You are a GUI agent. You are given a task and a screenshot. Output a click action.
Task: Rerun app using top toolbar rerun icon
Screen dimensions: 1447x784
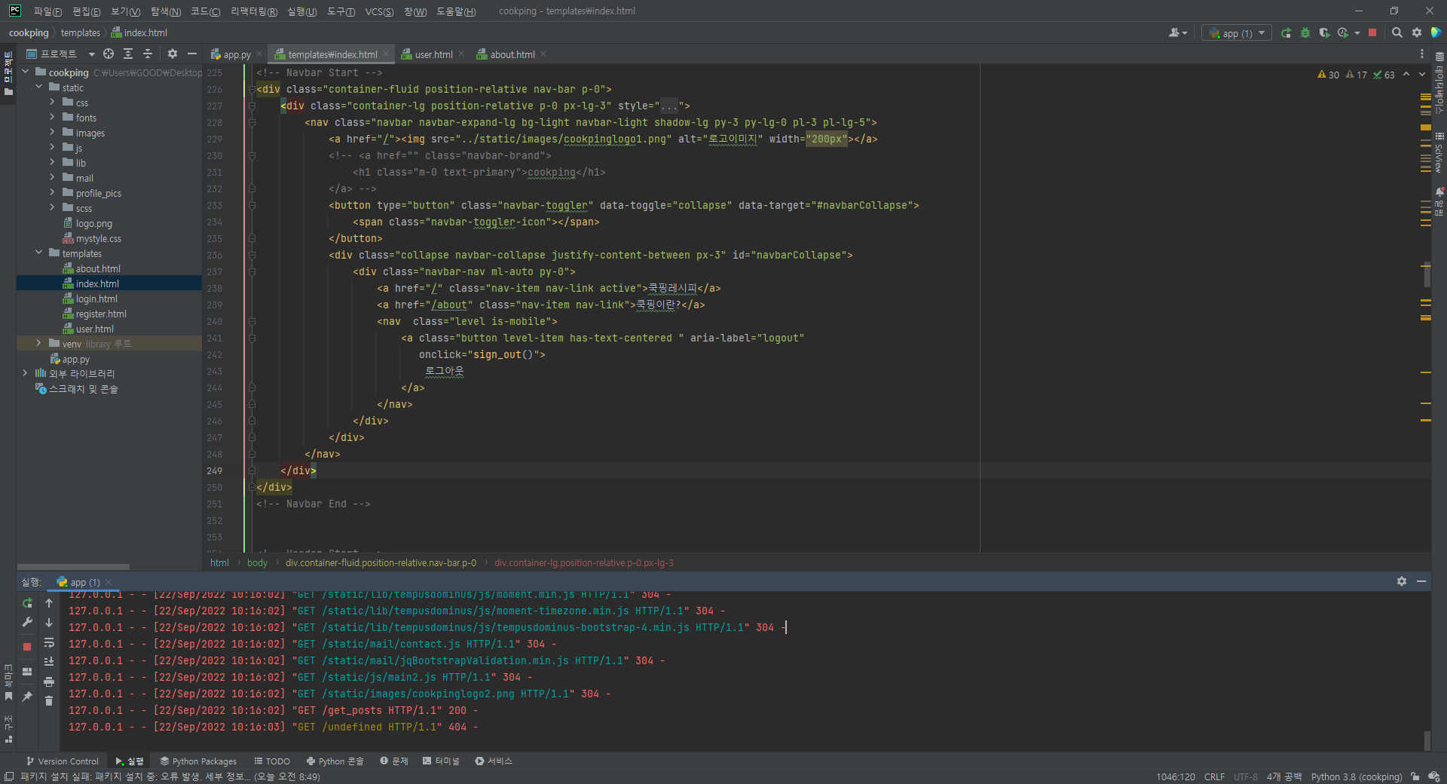(x=1286, y=33)
